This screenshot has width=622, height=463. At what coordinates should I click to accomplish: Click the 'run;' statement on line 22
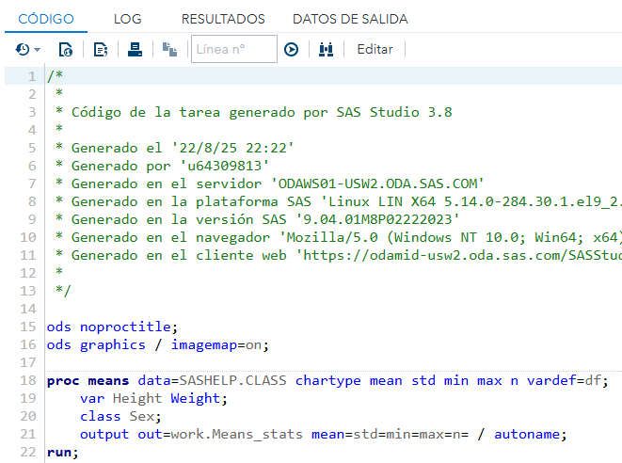coord(62,452)
